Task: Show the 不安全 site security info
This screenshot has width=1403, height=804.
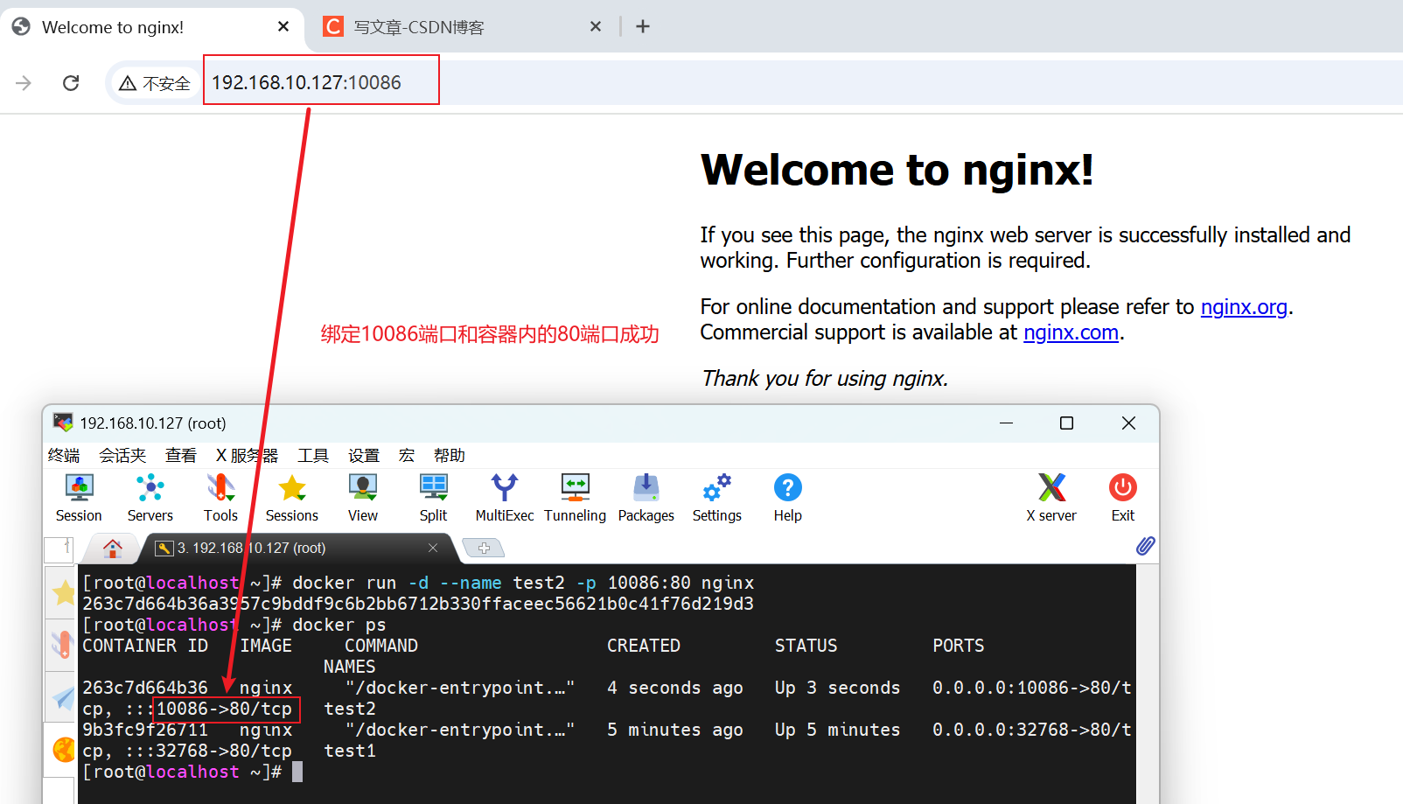Action: point(155,83)
